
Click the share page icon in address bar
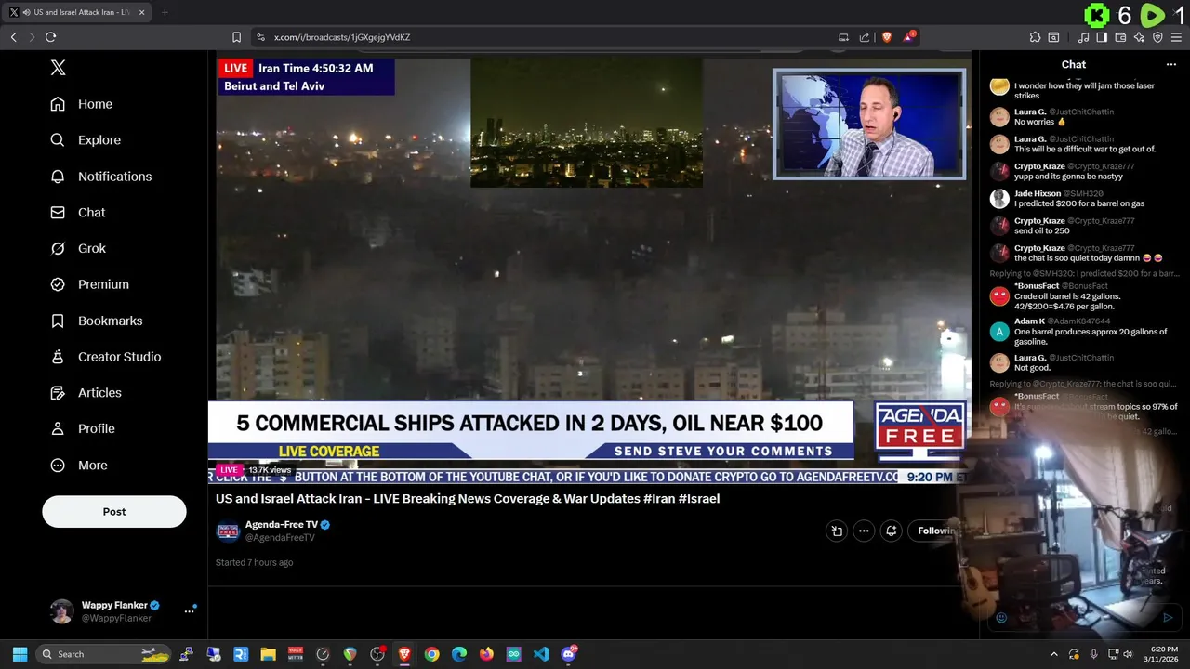pyautogui.click(x=865, y=37)
